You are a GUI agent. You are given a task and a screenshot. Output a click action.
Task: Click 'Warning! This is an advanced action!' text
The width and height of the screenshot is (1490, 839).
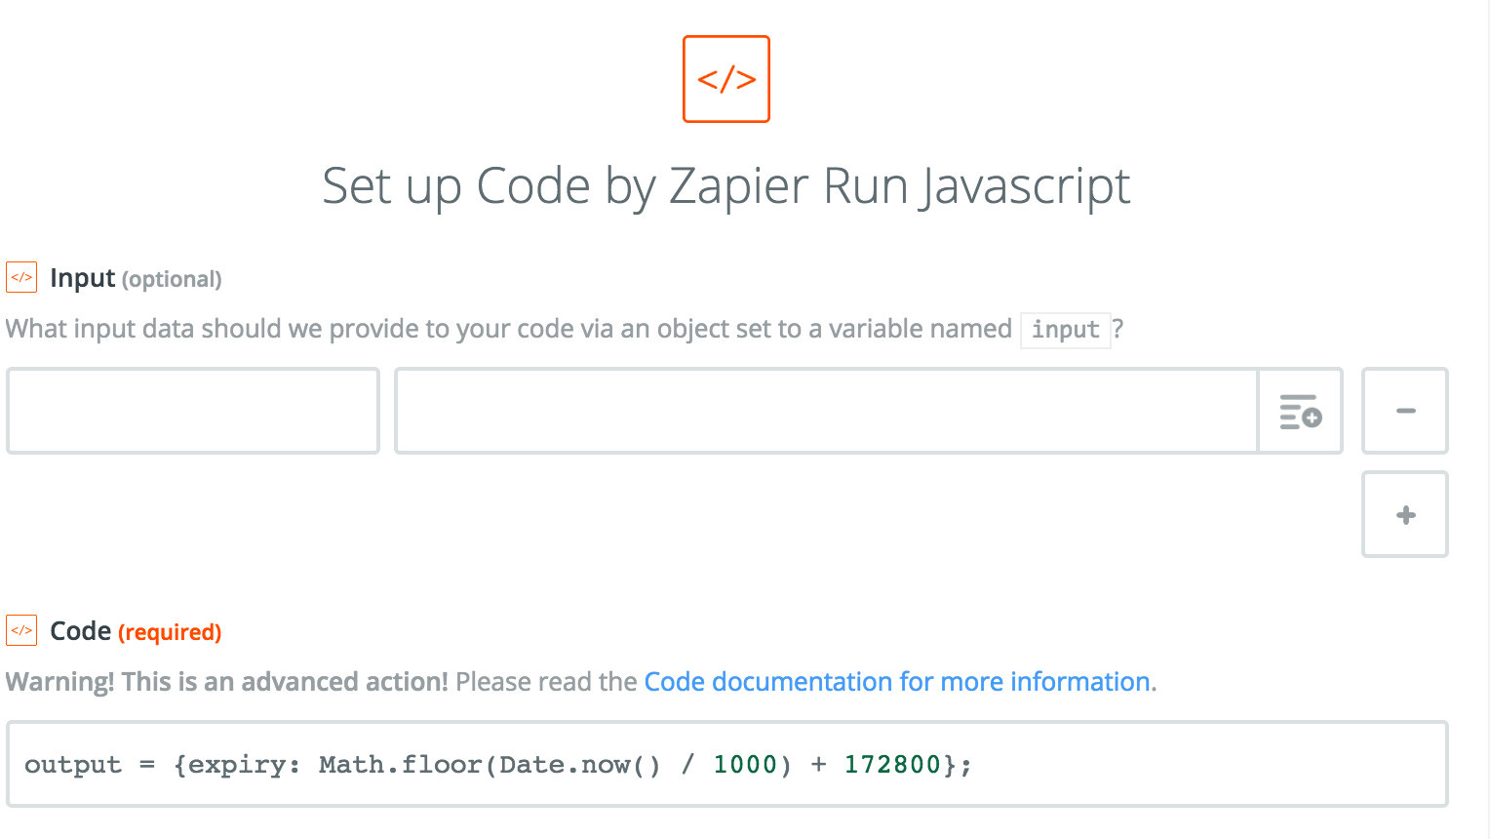point(227,681)
